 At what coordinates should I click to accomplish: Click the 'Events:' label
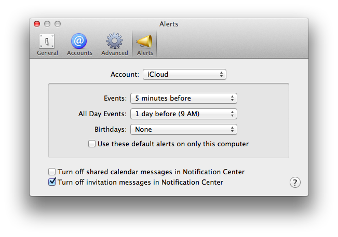115,99
